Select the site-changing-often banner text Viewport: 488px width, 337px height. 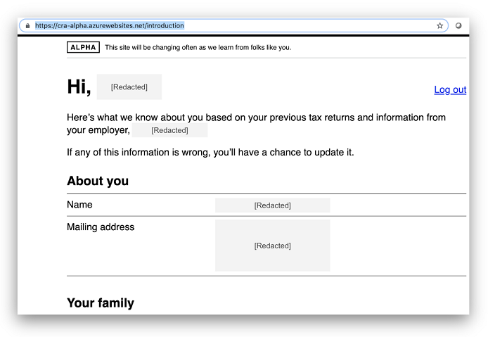[x=198, y=47]
